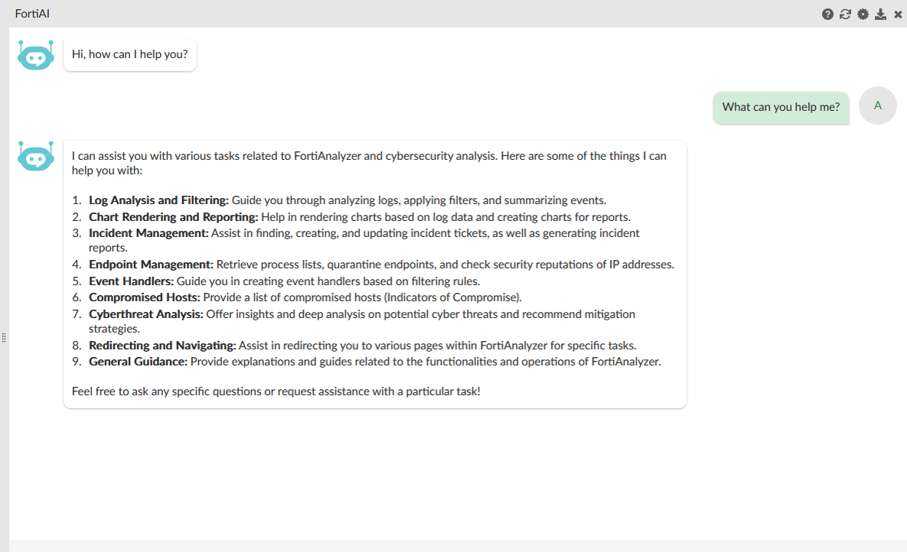Click the bot avatar beside the greeting
This screenshot has height=552, width=907.
click(x=36, y=56)
